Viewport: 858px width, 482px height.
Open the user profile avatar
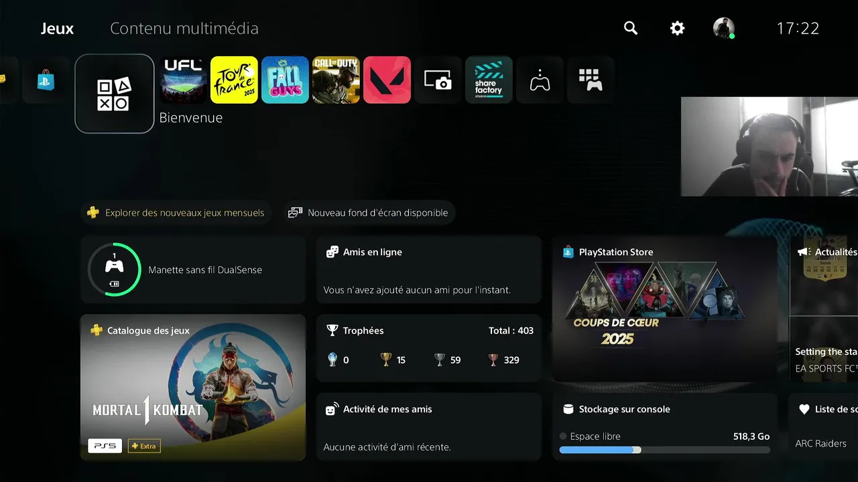click(x=724, y=28)
